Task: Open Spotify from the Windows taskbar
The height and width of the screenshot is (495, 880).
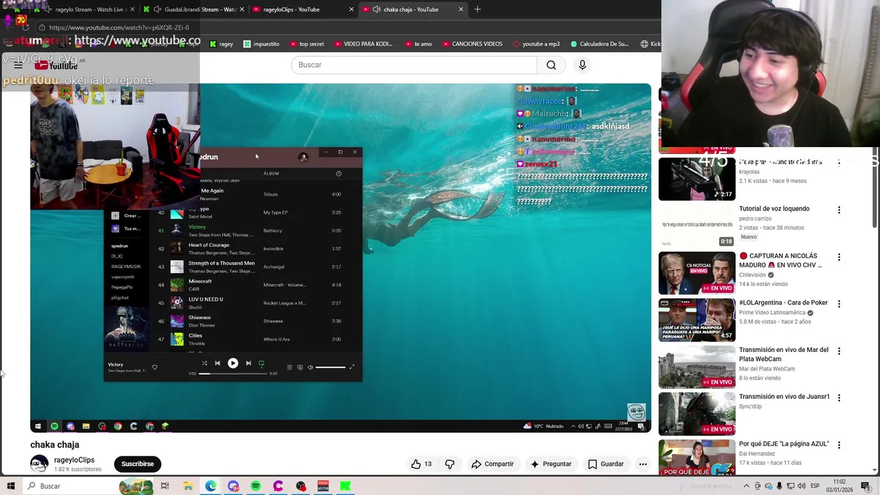Action: point(256,486)
